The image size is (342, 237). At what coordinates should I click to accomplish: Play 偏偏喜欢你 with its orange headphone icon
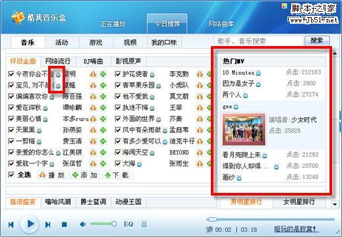tap(93, 97)
